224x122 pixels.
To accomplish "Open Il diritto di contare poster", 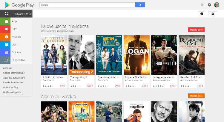I will (x=54, y=55).
